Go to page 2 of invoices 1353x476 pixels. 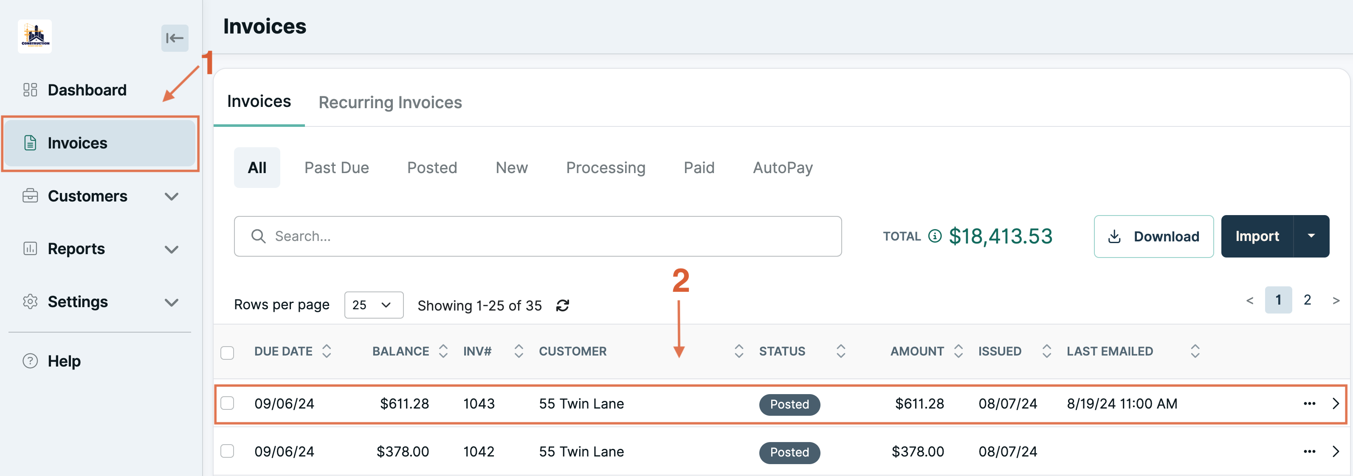1307,300
